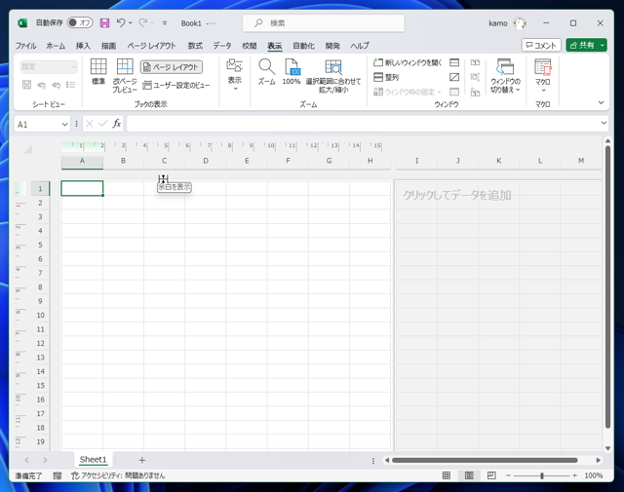
Task: Click the insert function fx icon
Action: pyautogui.click(x=116, y=124)
